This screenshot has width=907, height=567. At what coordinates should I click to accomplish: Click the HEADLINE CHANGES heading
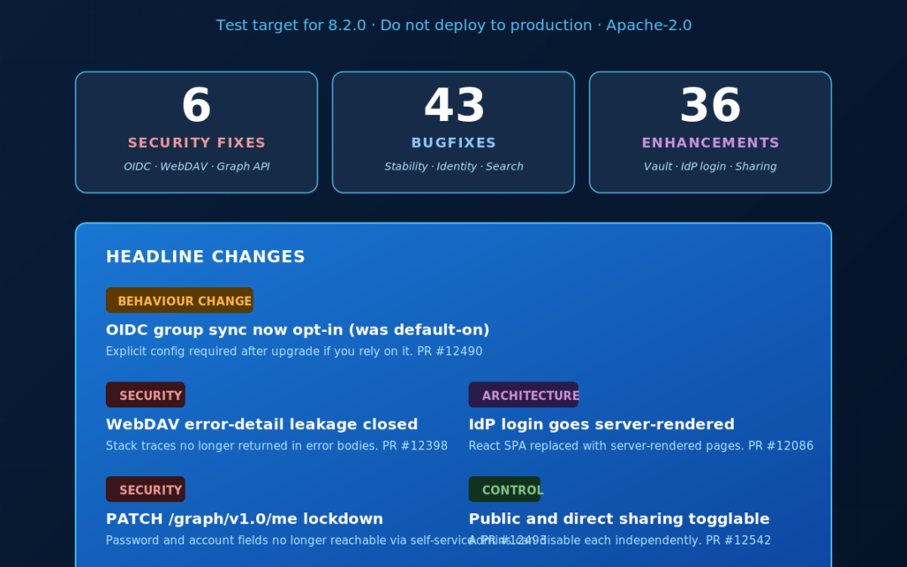206,257
